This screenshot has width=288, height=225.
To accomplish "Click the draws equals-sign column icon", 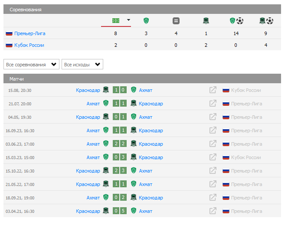I will point(176,20).
